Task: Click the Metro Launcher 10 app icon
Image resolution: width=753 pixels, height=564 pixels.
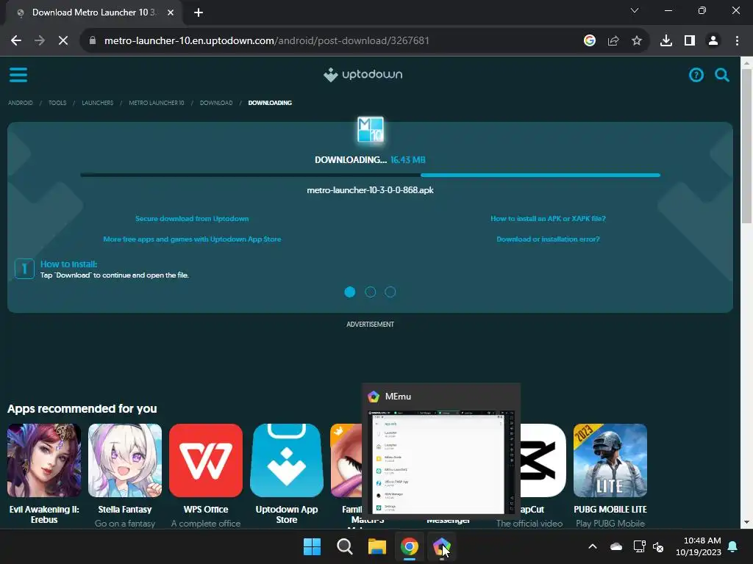Action: [371, 129]
